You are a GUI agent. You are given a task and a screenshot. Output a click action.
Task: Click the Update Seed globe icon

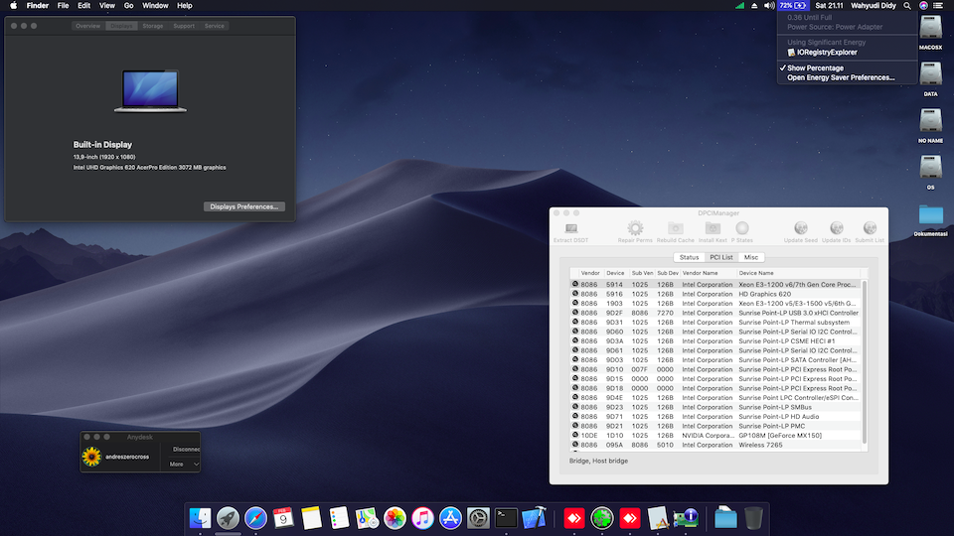801,228
